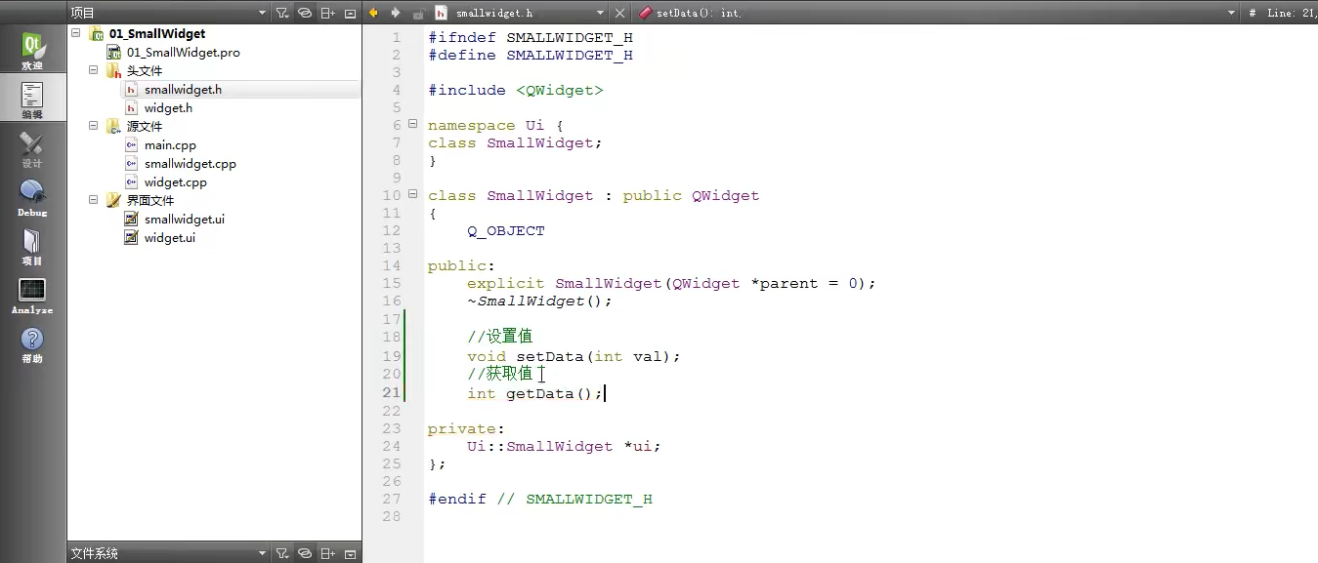Click the line and column indicator
Image resolution: width=1318 pixels, height=563 pixels.
(x=1291, y=13)
